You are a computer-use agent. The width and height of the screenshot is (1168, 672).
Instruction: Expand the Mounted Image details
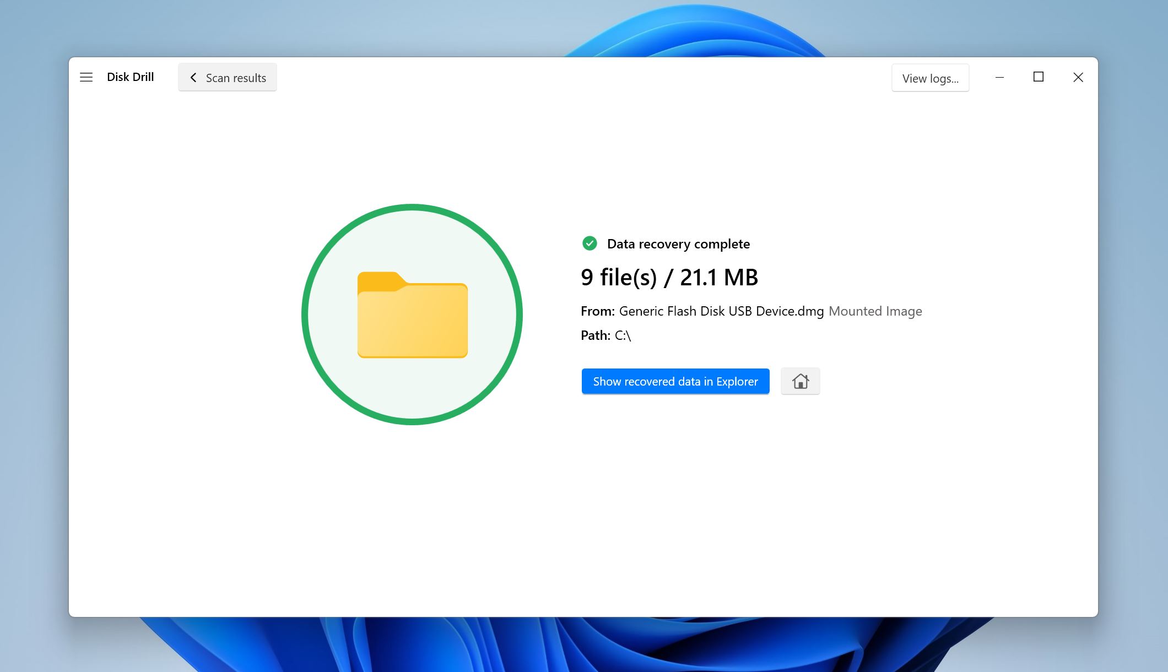[x=877, y=311]
